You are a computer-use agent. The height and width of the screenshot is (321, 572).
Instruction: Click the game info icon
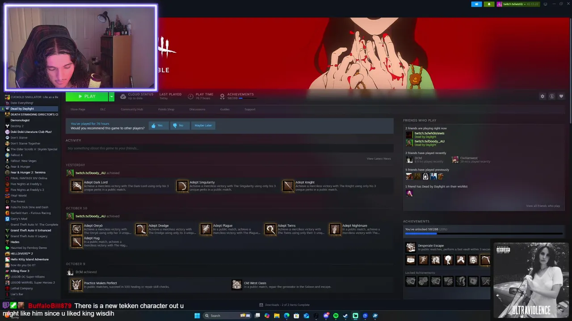[552, 96]
